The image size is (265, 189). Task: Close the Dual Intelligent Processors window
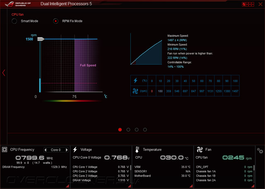coord(260,4)
